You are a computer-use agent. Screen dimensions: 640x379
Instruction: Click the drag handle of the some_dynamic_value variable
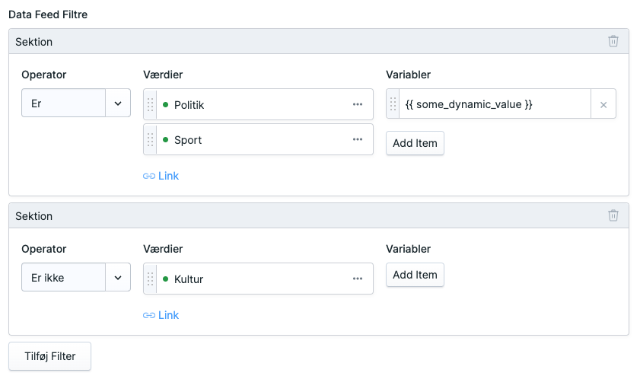(393, 104)
